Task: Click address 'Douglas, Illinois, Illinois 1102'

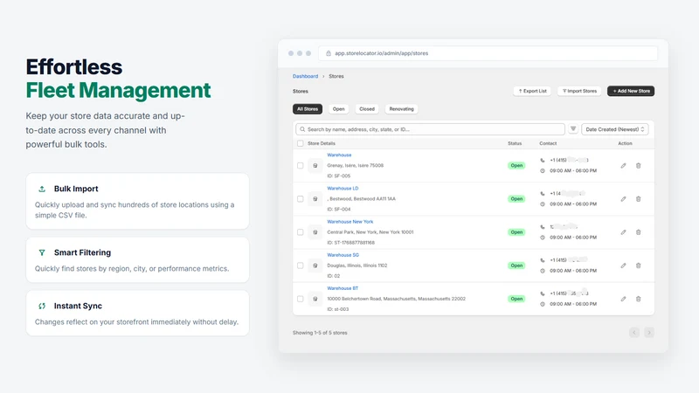Action: pos(357,265)
